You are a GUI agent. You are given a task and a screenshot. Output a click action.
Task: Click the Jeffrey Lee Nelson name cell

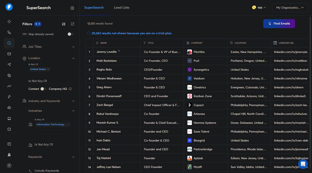click(108, 167)
